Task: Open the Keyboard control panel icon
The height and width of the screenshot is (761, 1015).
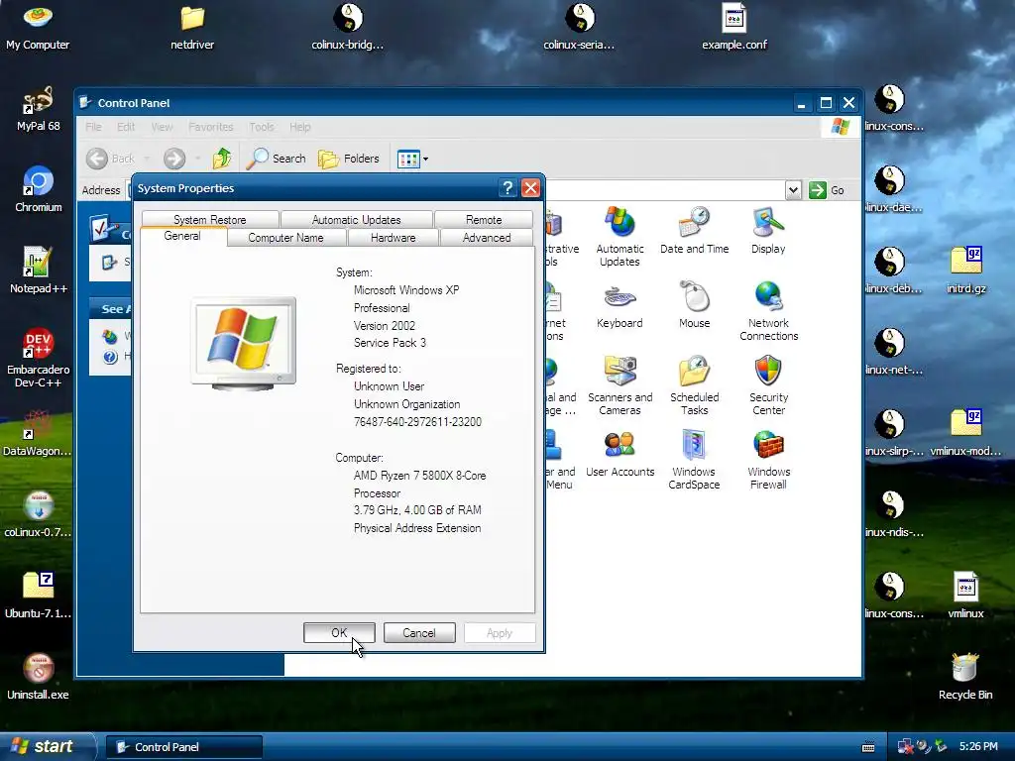Action: click(x=620, y=305)
